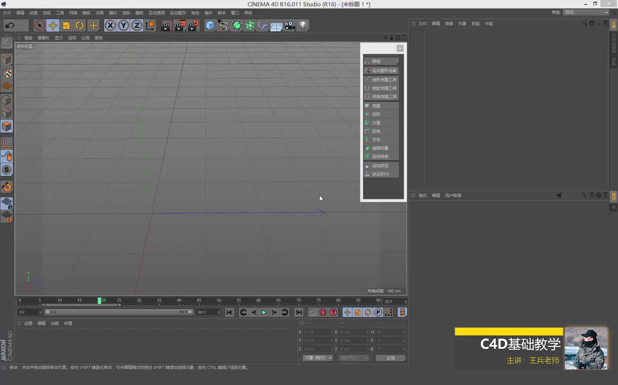The width and height of the screenshot is (618, 385).
Task: Switch to polygons mode
Action: [x=7, y=126]
